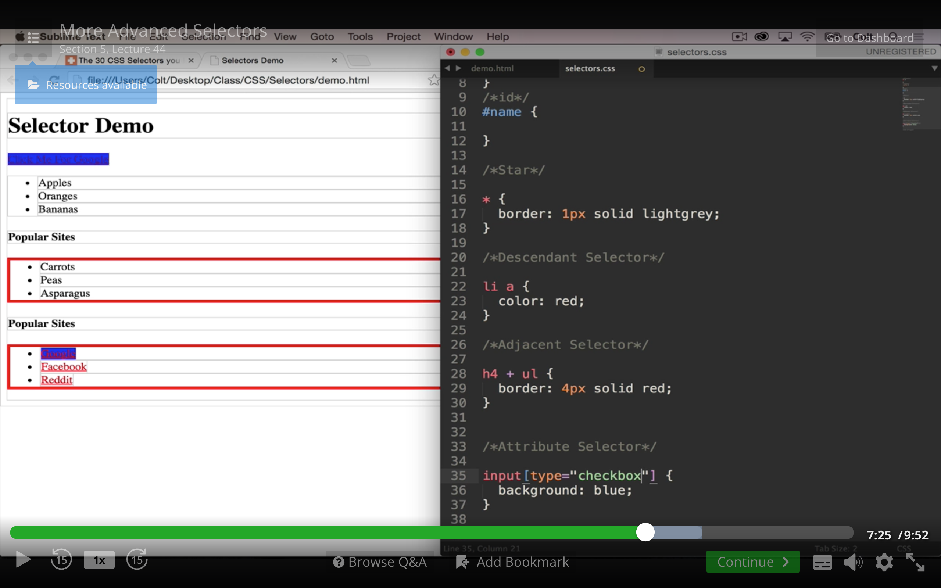Click the Google link in the list

coord(58,353)
